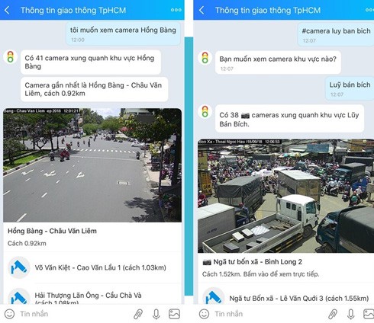This screenshot has width=374, height=323.
Task: Tap the camera icon beside Võ Văn Kiệt entry
Action: point(19,267)
